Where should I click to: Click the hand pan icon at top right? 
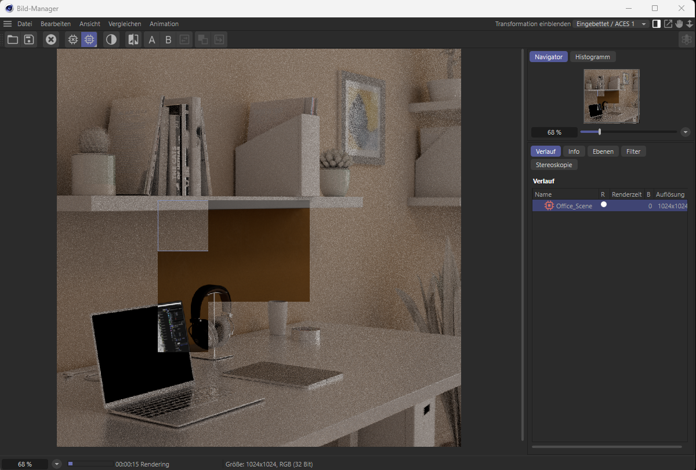tap(679, 24)
